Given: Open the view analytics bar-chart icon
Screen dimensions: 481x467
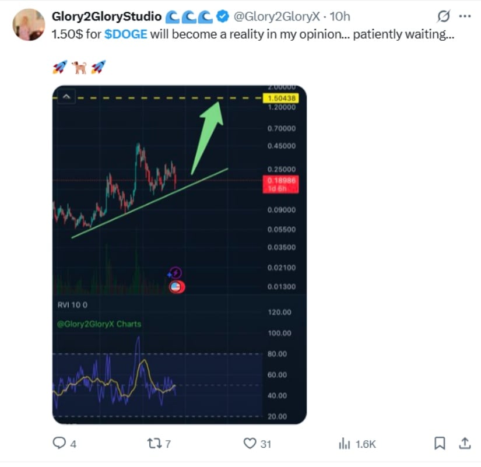Looking at the screenshot, I should coord(345,444).
